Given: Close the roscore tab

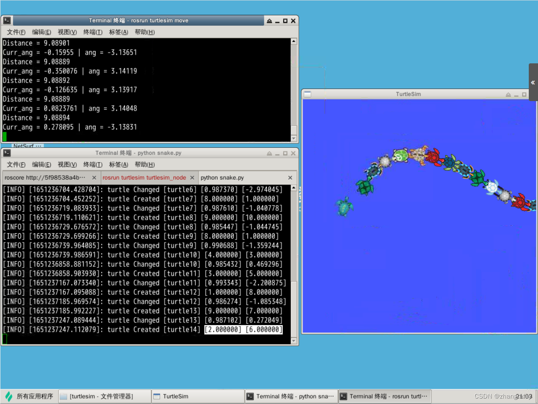Looking at the screenshot, I should (x=94, y=177).
